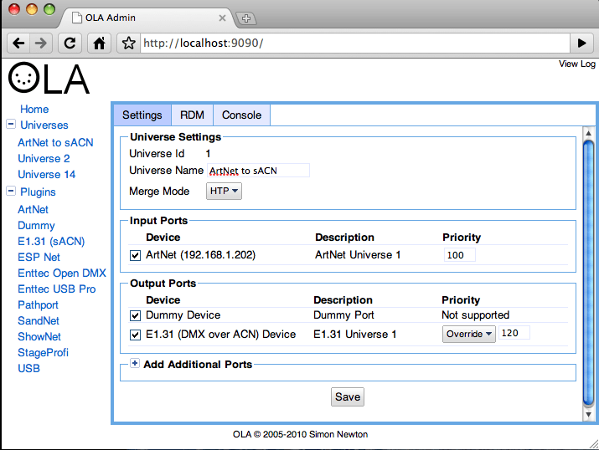
Task: Click the ArtNet priority field 100
Action: click(x=460, y=255)
